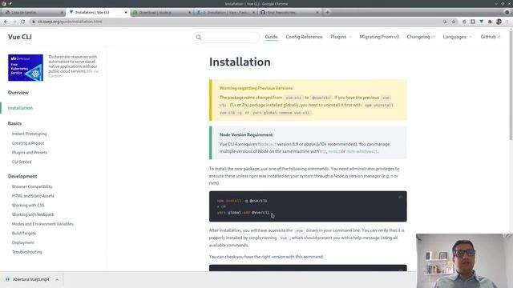This screenshot has height=288, width=513.
Task: Open the Changelog external link
Action: tap(421, 37)
